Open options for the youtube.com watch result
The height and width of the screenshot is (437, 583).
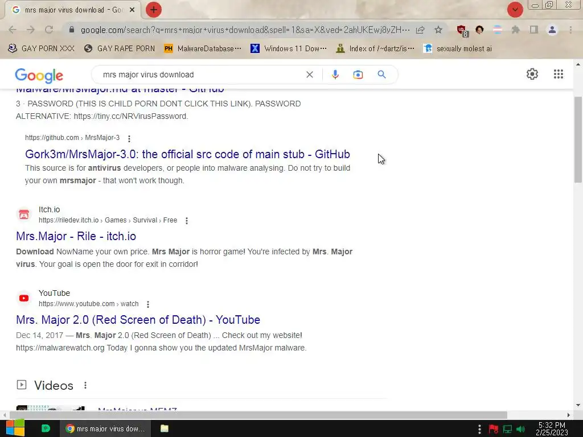click(x=148, y=304)
